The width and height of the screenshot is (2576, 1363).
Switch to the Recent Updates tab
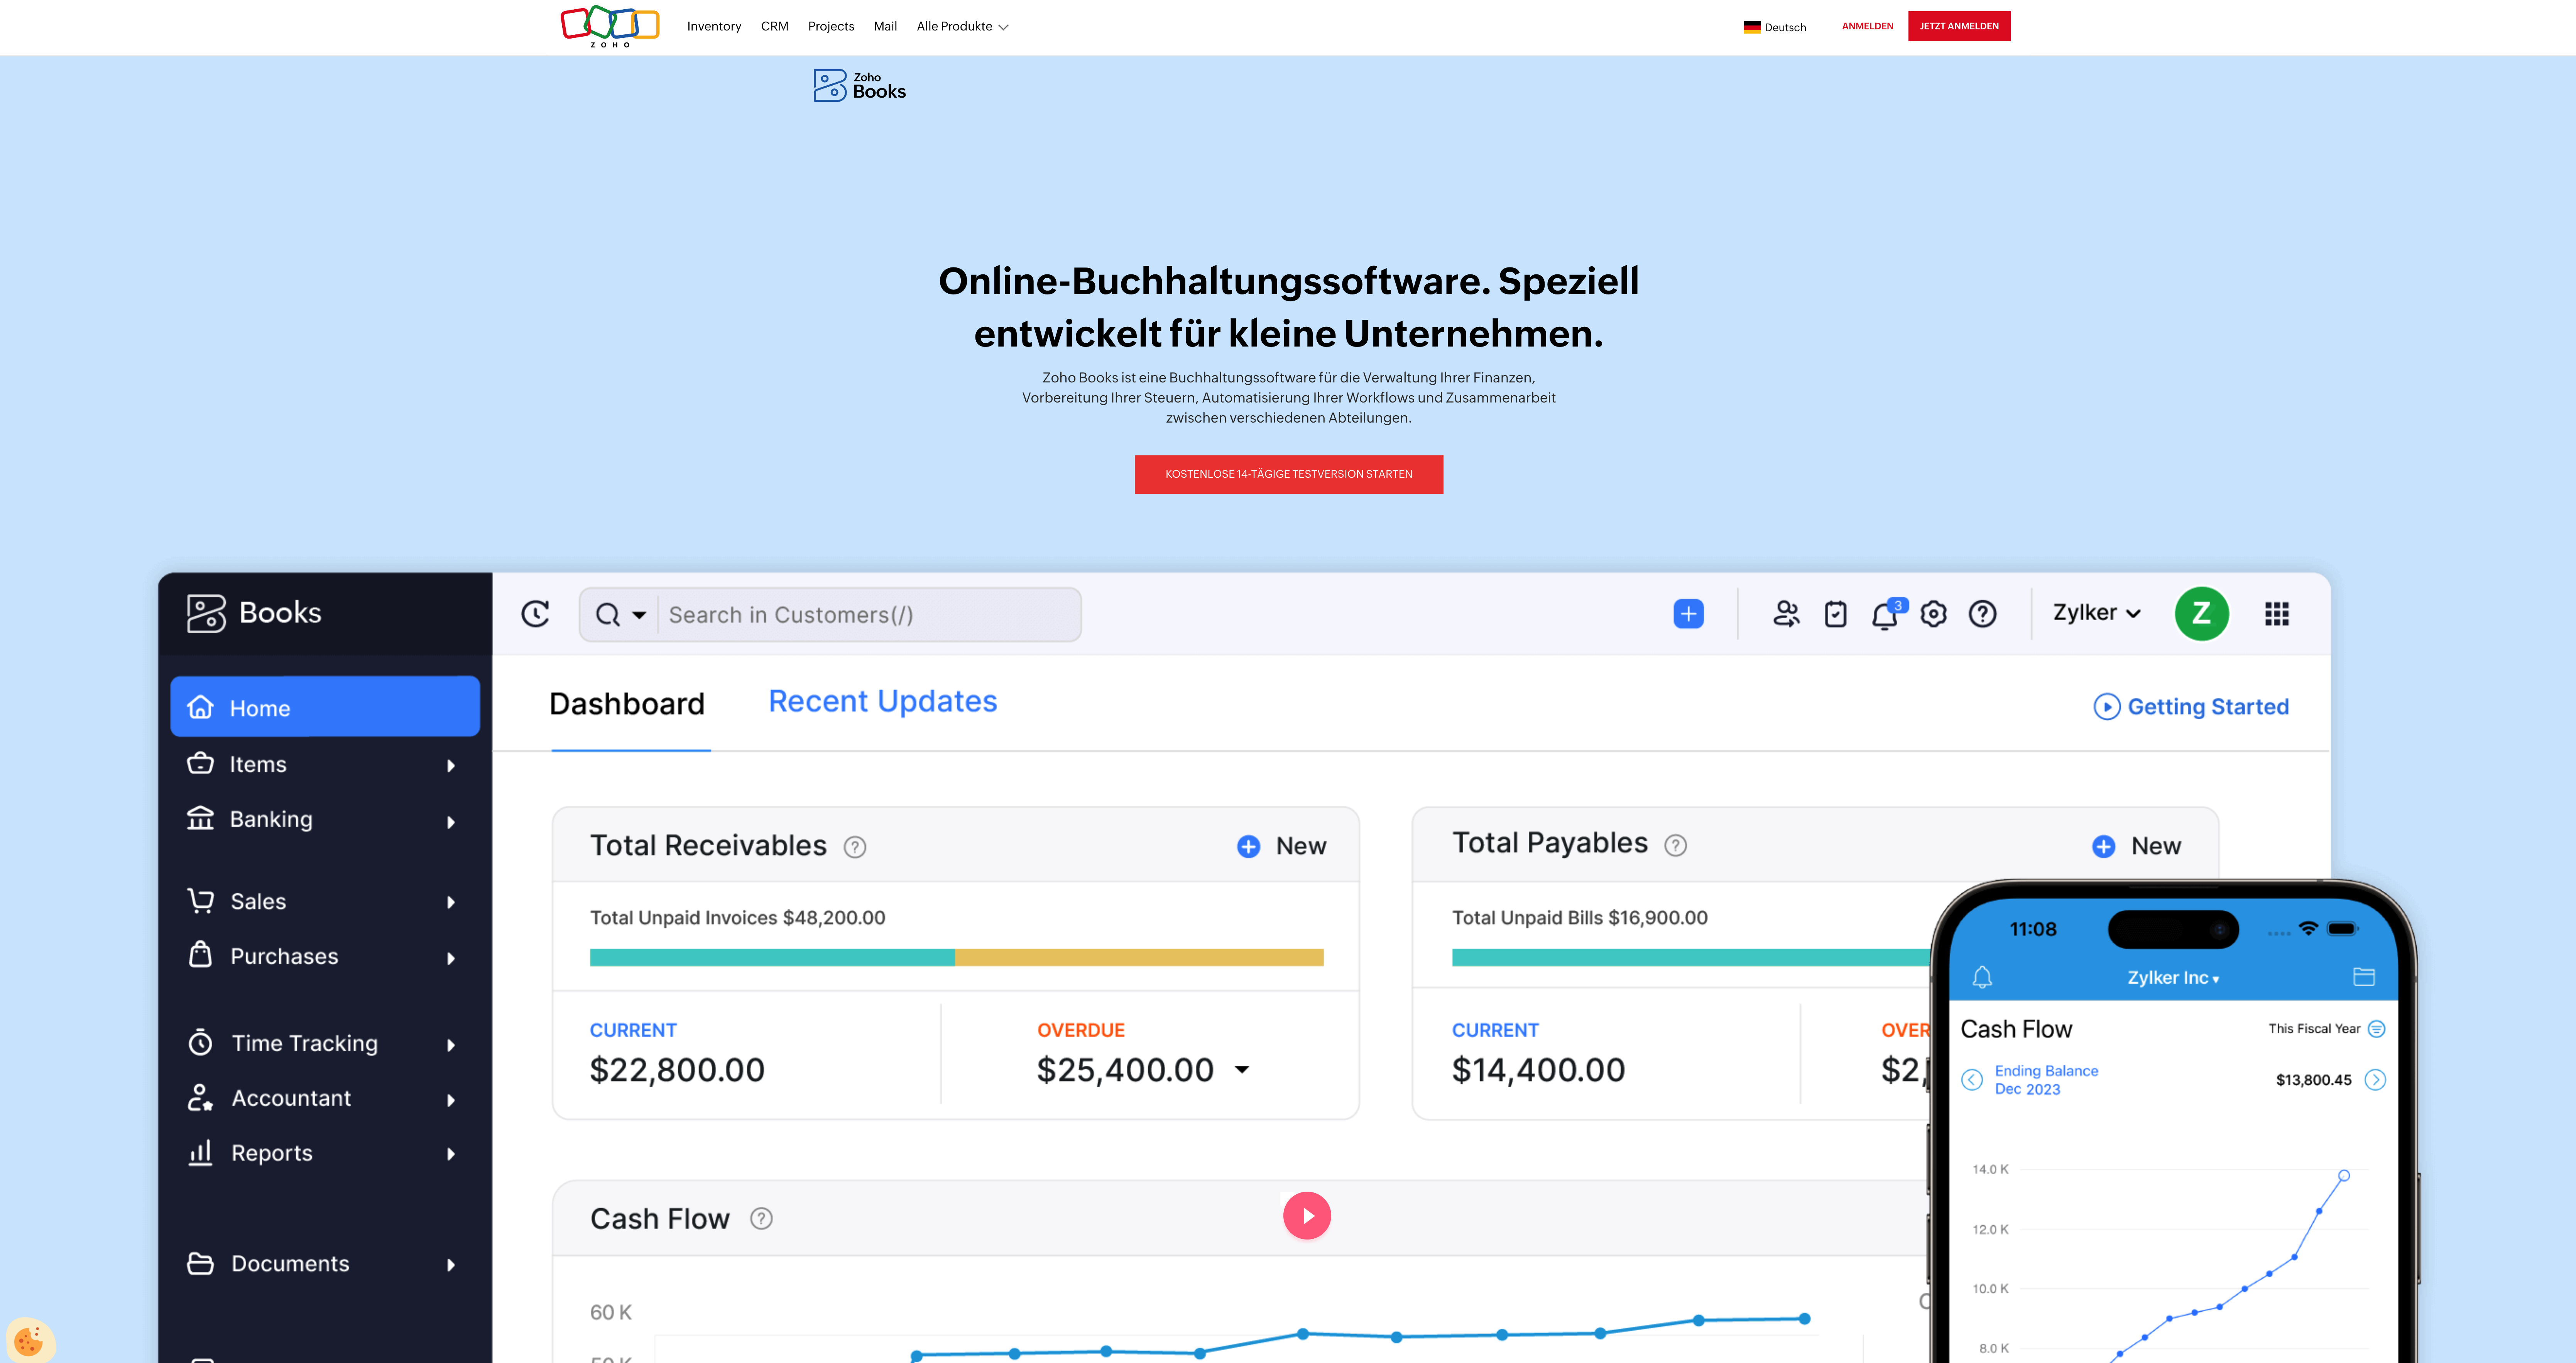tap(882, 702)
